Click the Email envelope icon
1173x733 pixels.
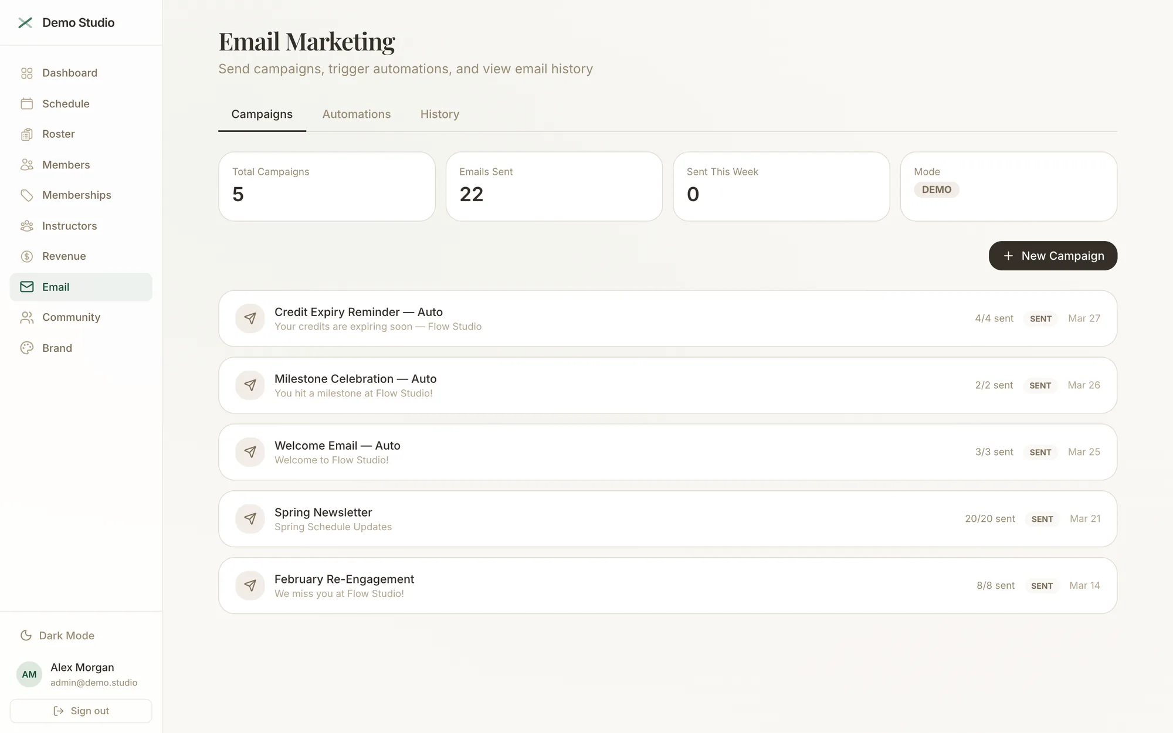(27, 287)
